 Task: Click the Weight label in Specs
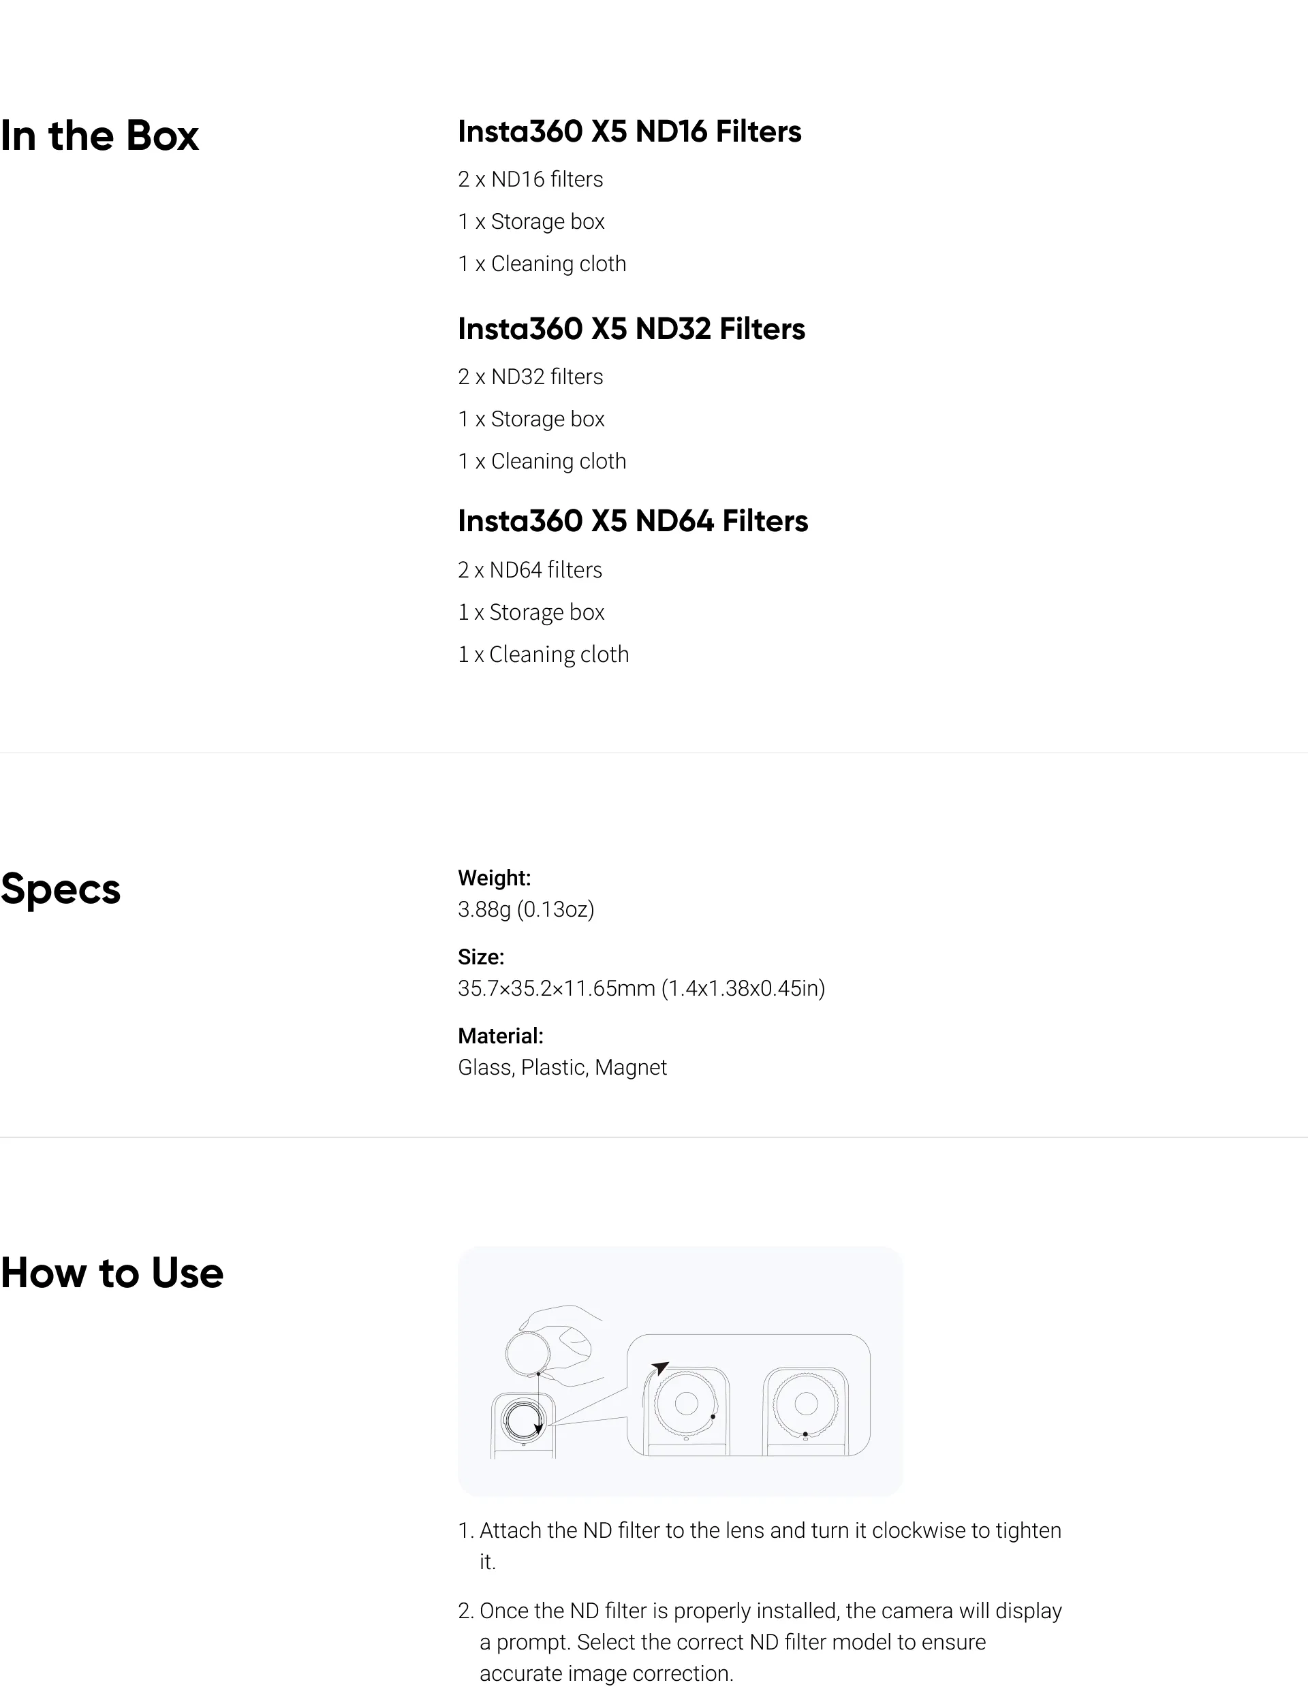click(493, 878)
